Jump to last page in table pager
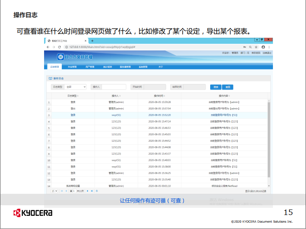 point(92,191)
